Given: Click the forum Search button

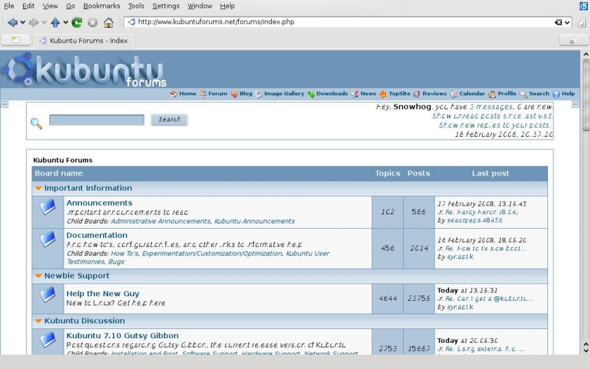Looking at the screenshot, I should pos(169,119).
